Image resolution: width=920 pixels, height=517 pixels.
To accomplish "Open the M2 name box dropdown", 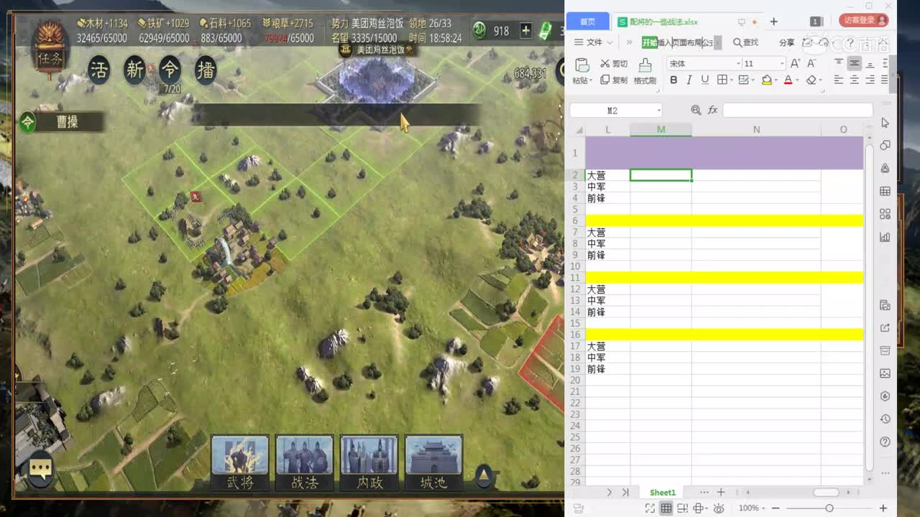I will (x=658, y=111).
